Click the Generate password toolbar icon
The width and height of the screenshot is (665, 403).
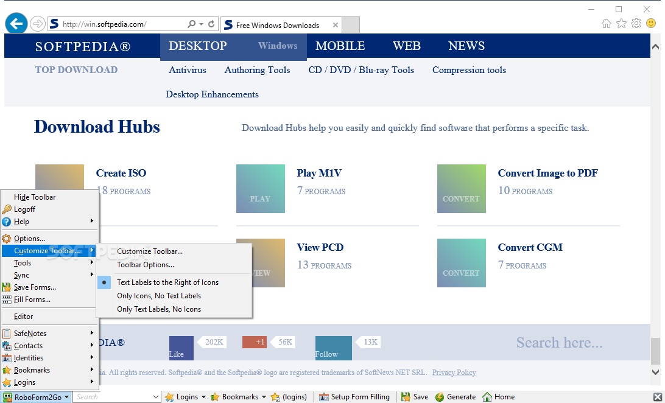440,397
